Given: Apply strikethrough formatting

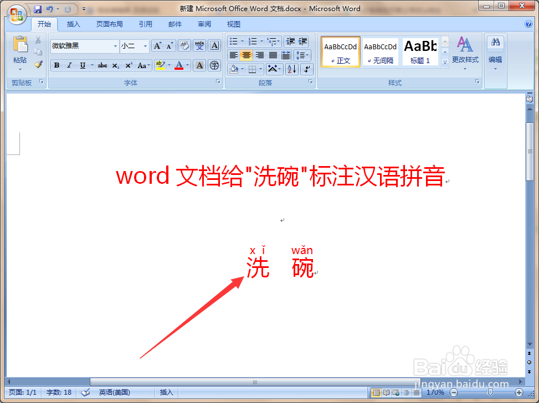Looking at the screenshot, I should click(102, 65).
